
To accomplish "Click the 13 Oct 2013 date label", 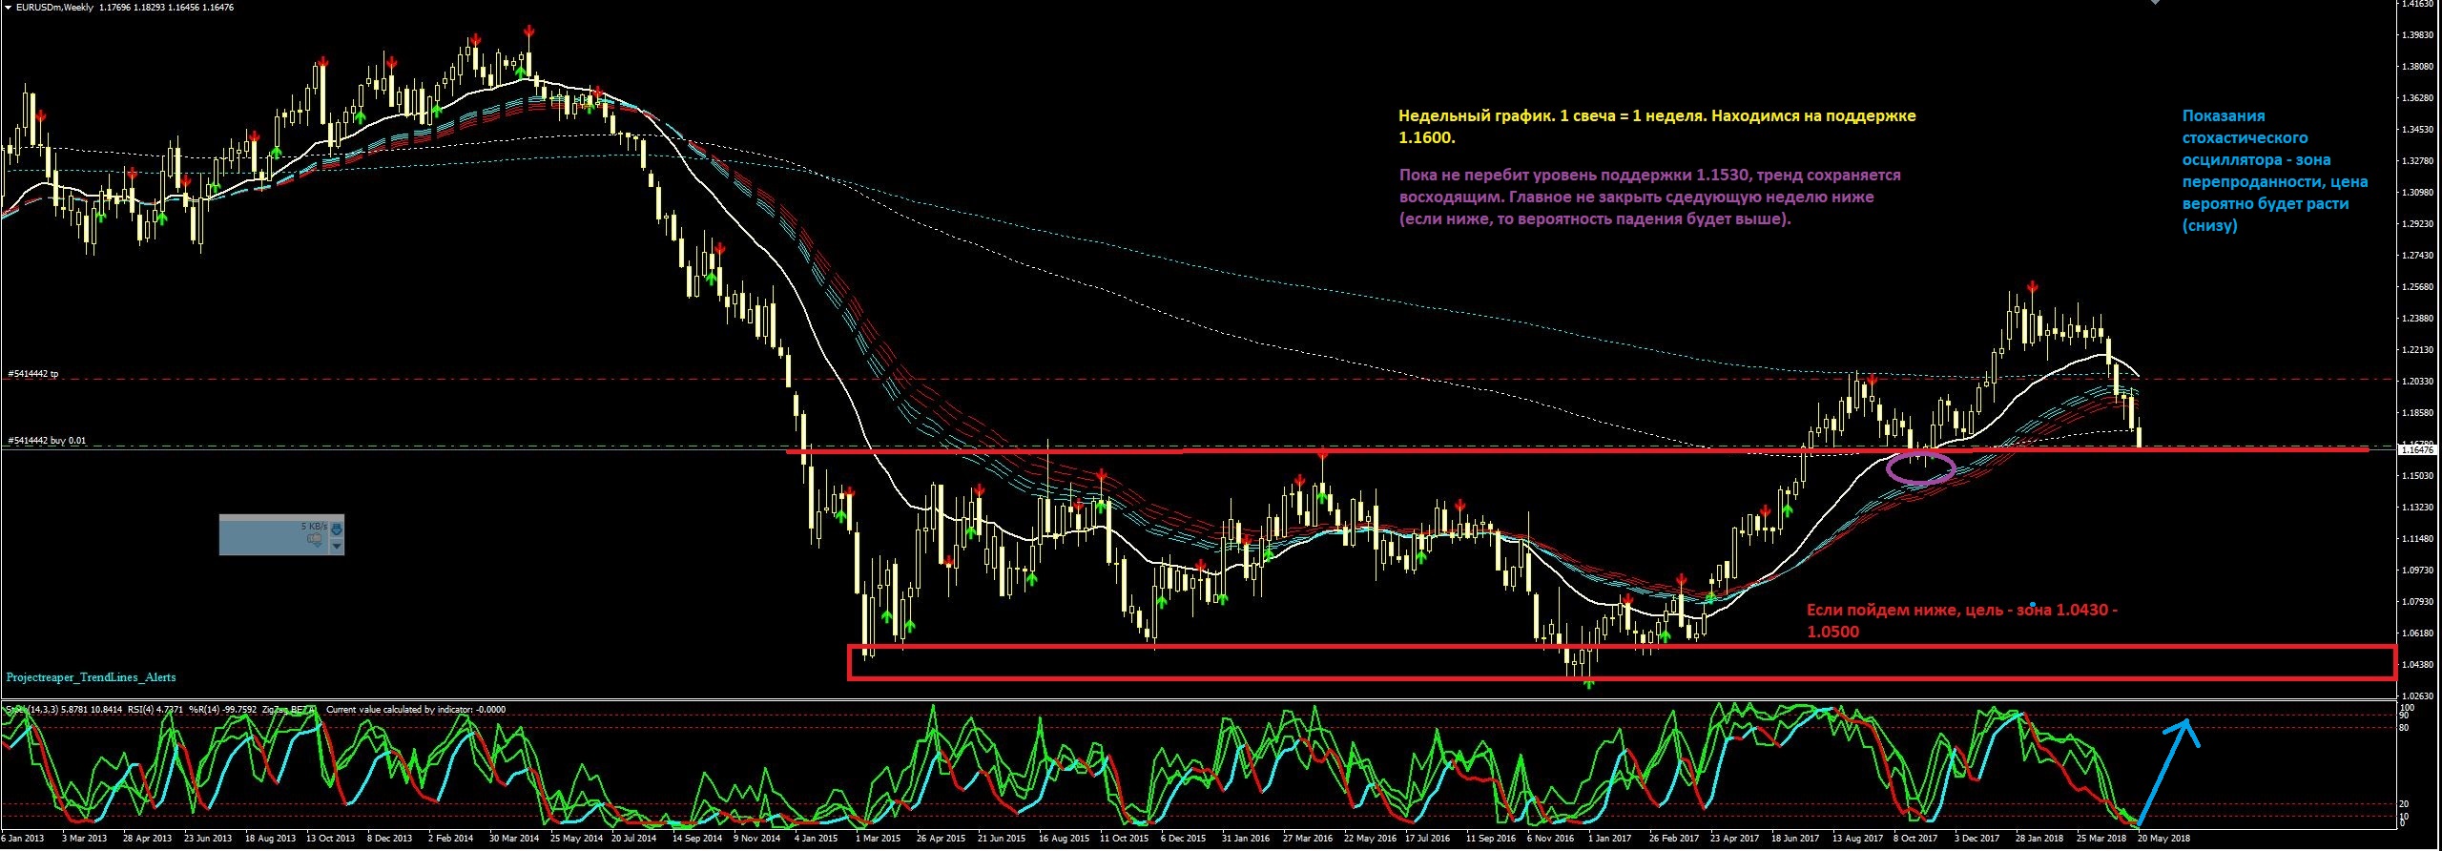I will pos(330,839).
